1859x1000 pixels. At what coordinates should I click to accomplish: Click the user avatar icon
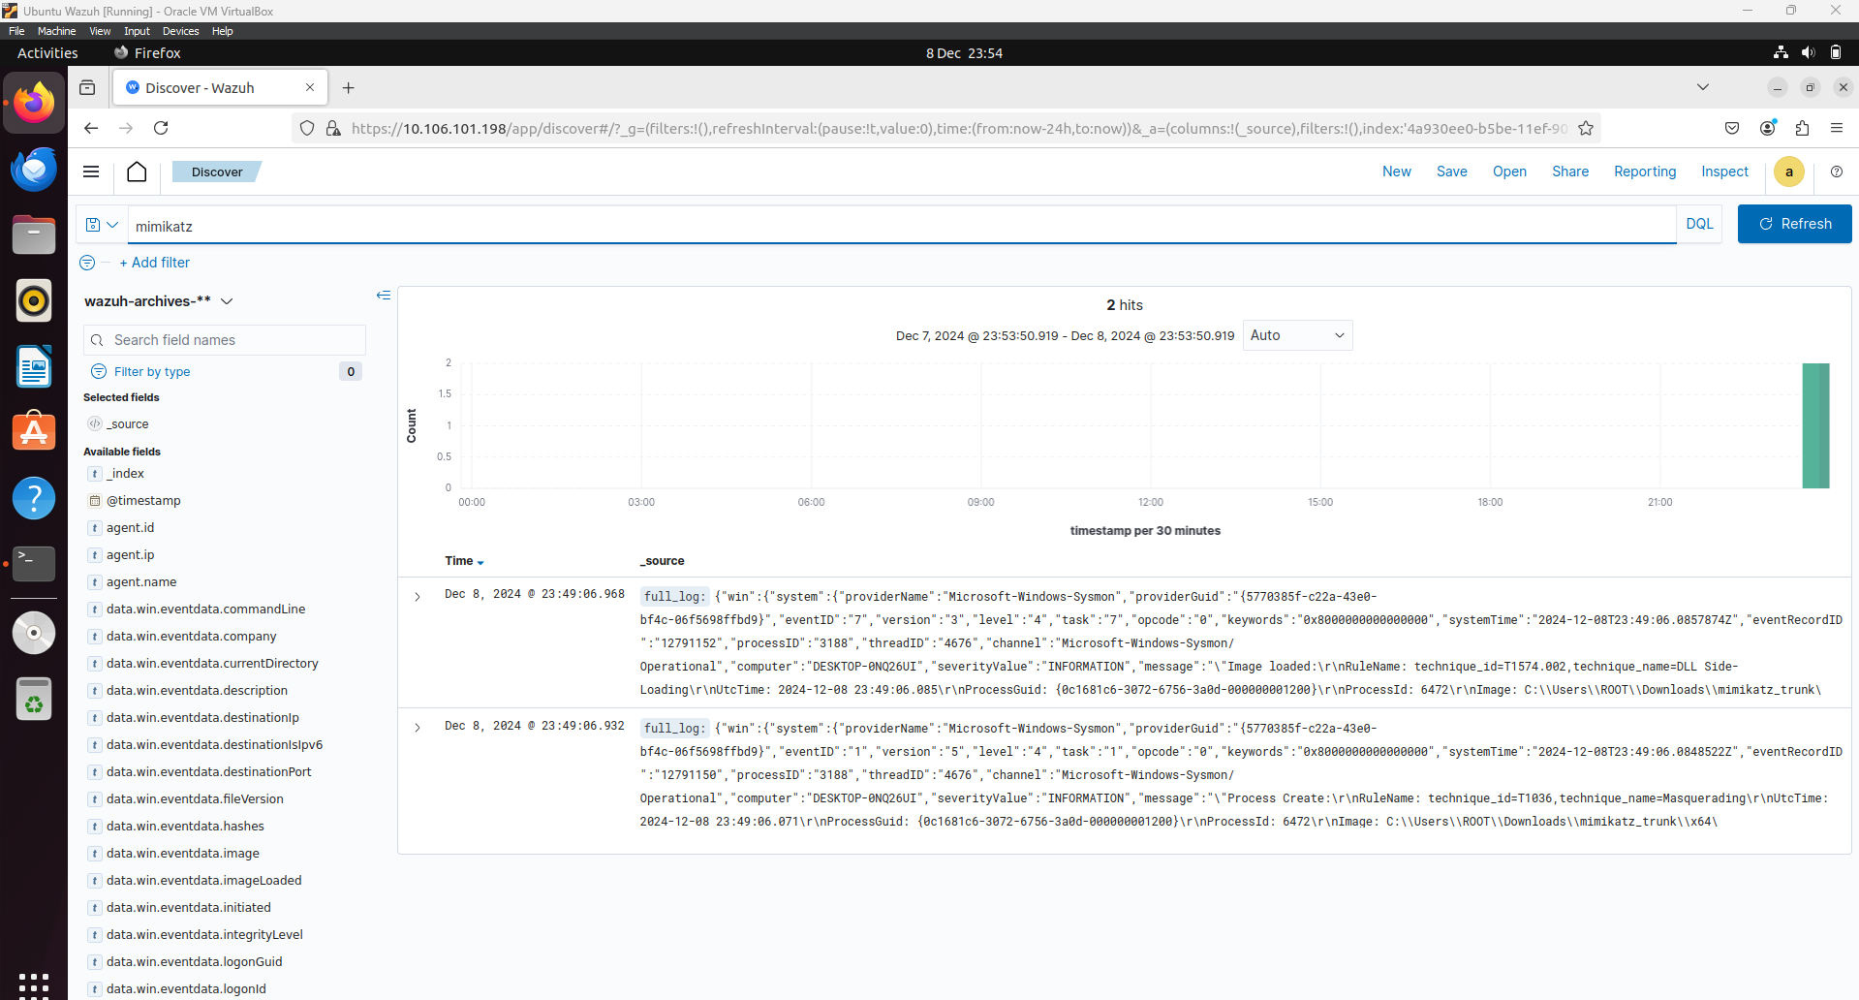1788,172
